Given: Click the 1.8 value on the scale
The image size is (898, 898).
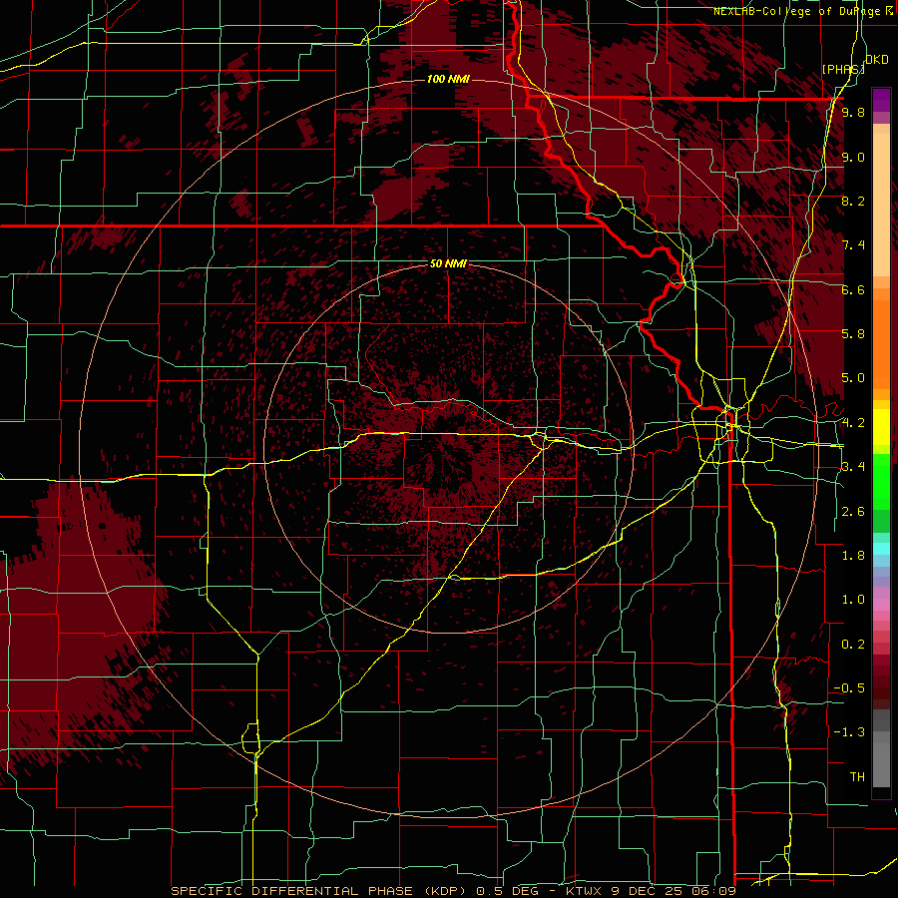Looking at the screenshot, I should (853, 556).
